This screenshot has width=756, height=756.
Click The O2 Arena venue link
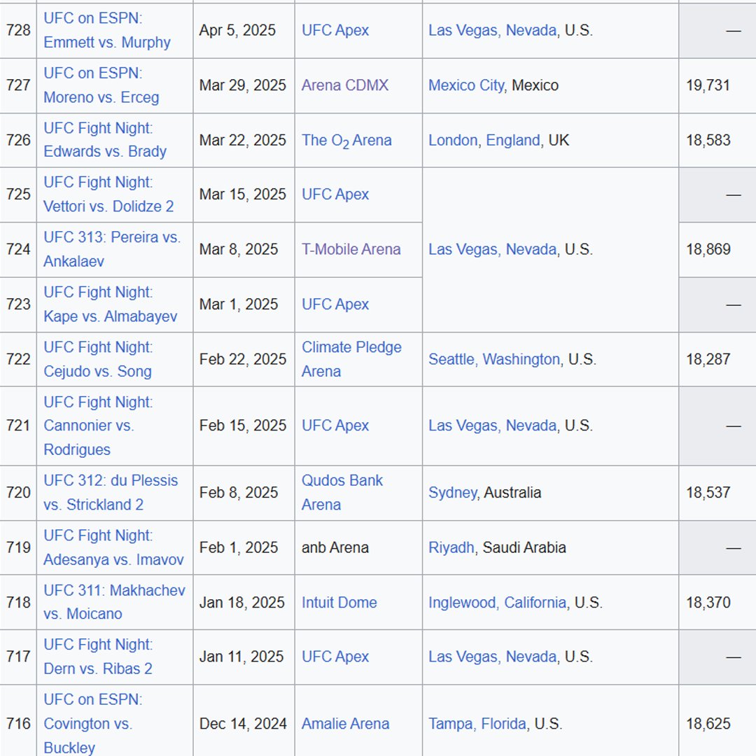[x=346, y=140]
